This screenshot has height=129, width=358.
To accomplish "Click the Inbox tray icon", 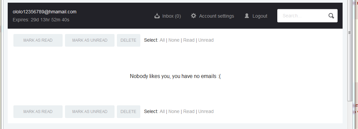I will coord(157,16).
